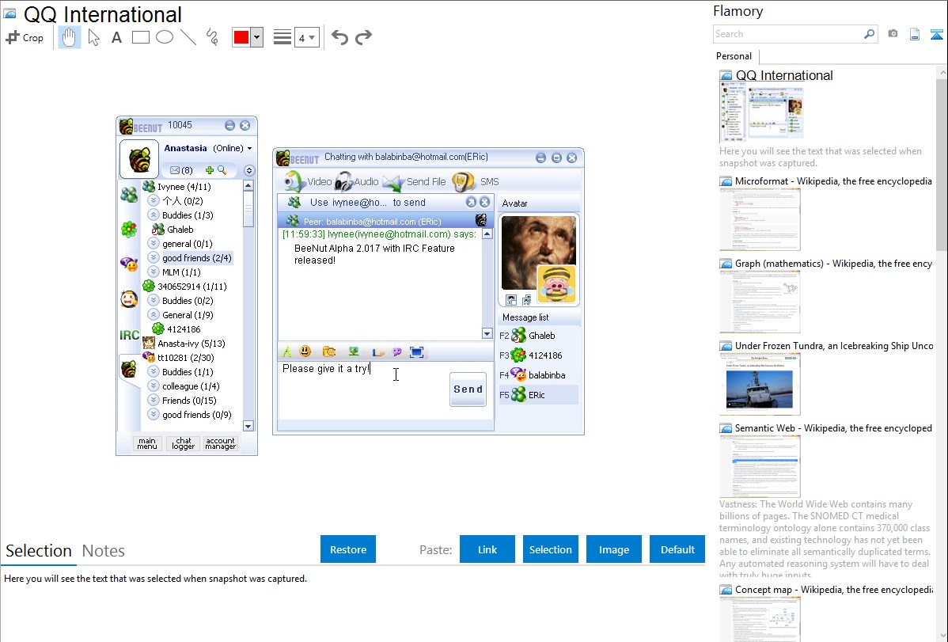Select the straight line tool
The width and height of the screenshot is (948, 642).
pos(188,37)
